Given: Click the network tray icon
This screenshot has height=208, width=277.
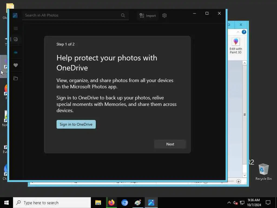Looking at the screenshot, I should tap(242, 203).
